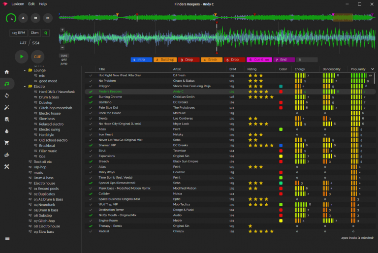Open the Edit menu
The height and width of the screenshot is (253, 378).
(x=31, y=4)
